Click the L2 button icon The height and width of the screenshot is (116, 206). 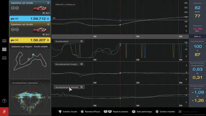point(105,112)
